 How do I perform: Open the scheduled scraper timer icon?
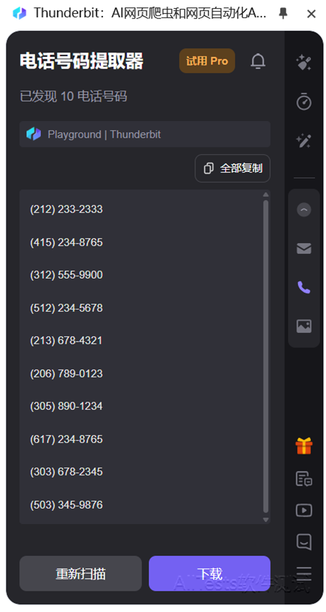[x=304, y=102]
